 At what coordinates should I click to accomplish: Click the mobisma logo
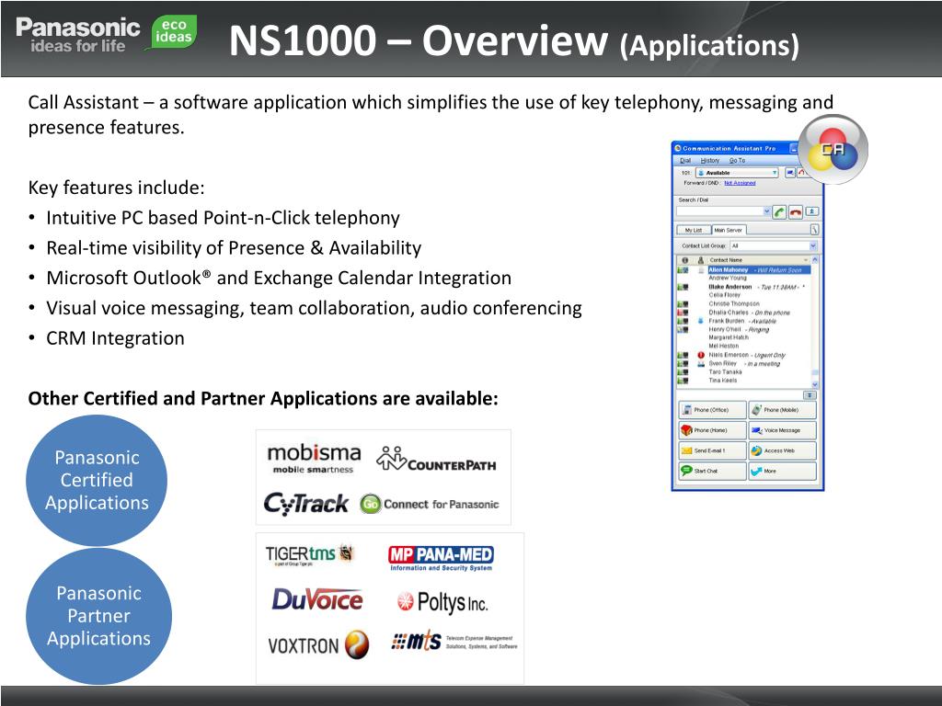click(314, 460)
